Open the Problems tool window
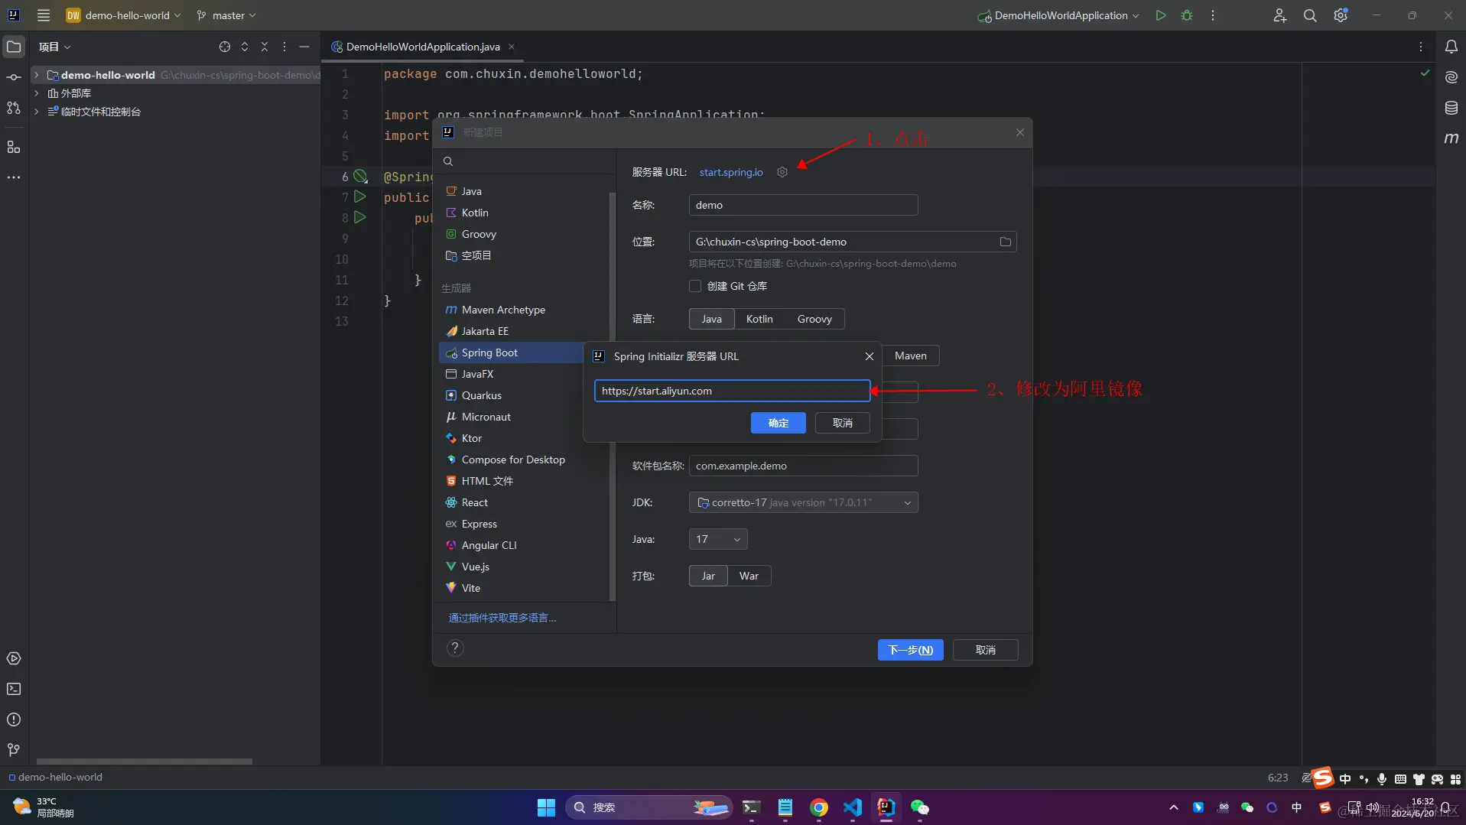The image size is (1466, 825). pyautogui.click(x=14, y=719)
